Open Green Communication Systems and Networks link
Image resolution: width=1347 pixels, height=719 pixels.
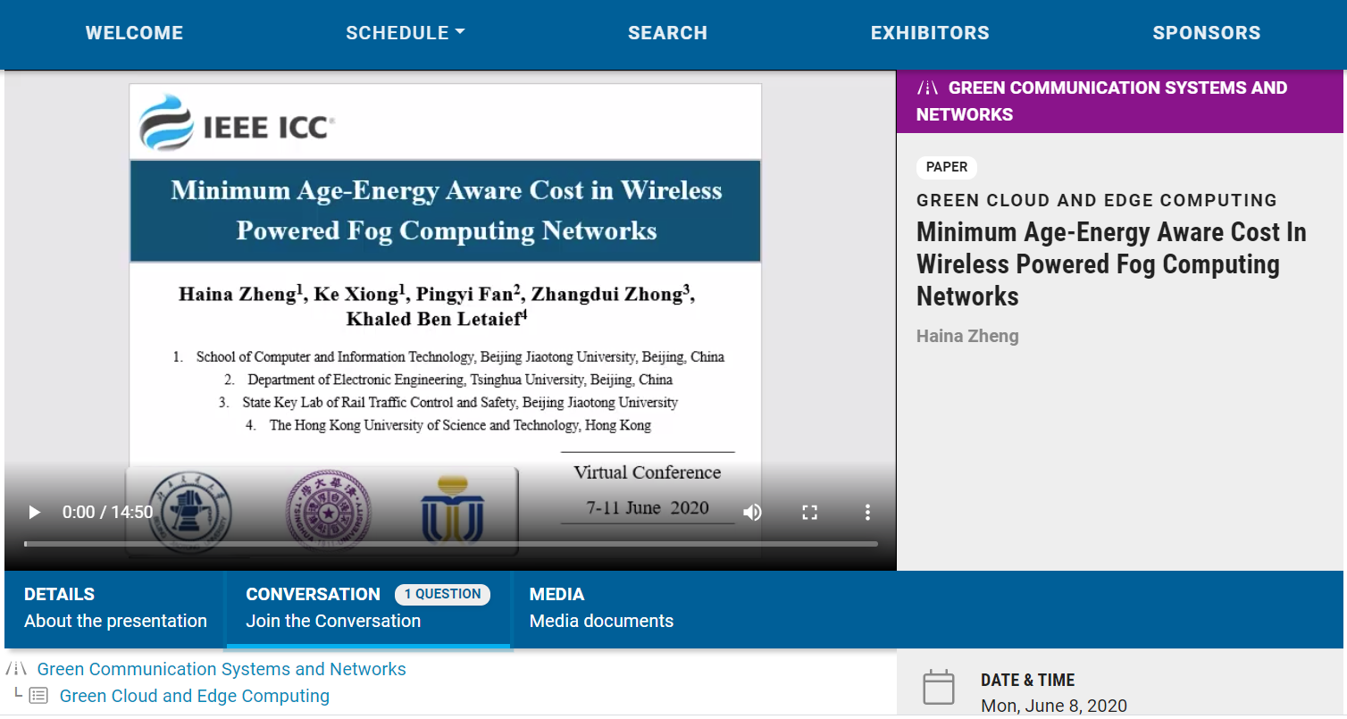pos(222,669)
